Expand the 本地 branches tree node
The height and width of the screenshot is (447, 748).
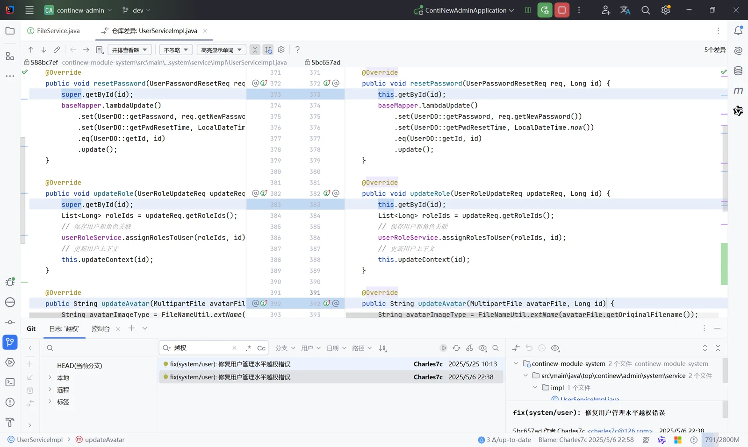click(50, 377)
